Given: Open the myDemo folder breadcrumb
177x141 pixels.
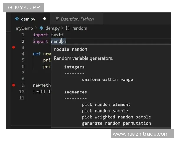Looking at the screenshot, I should [x=24, y=28].
